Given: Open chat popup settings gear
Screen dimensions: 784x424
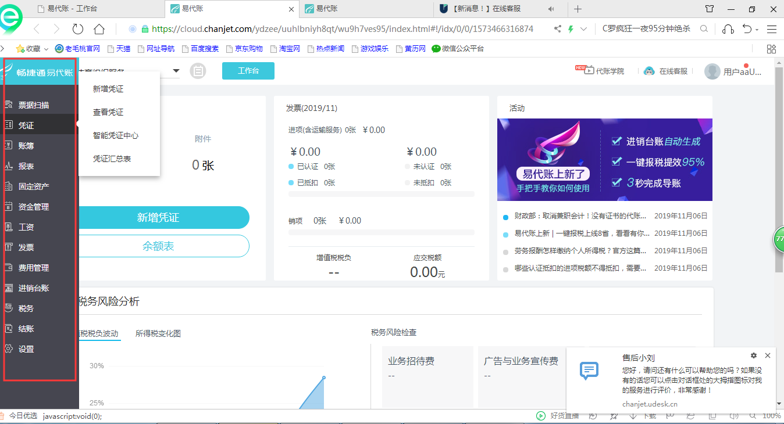Looking at the screenshot, I should click(754, 355).
